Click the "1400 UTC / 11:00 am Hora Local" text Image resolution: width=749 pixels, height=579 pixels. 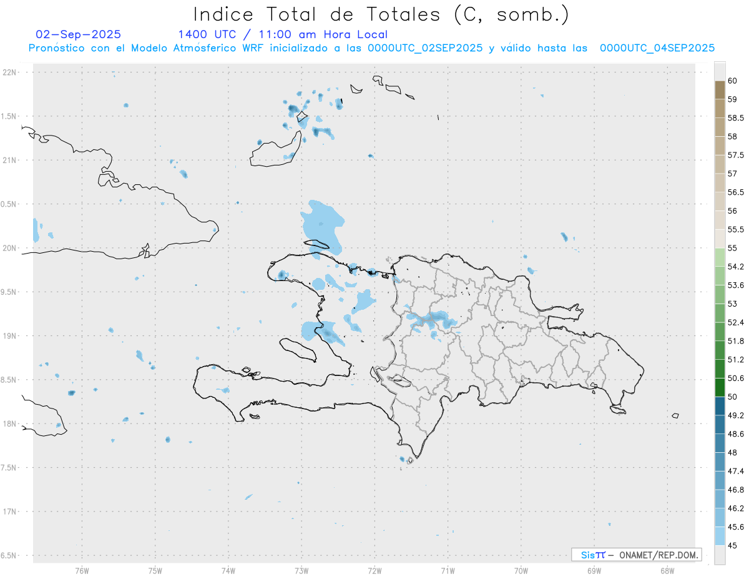[283, 34]
